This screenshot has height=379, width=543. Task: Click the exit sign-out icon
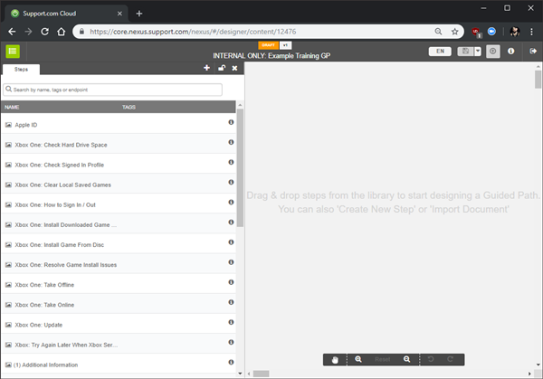point(533,52)
